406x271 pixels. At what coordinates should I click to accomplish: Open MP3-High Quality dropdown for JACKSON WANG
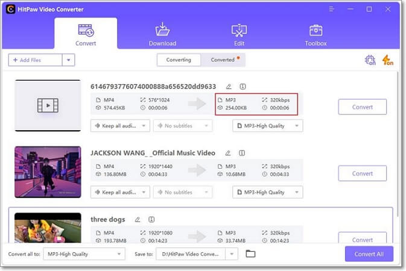click(268, 192)
